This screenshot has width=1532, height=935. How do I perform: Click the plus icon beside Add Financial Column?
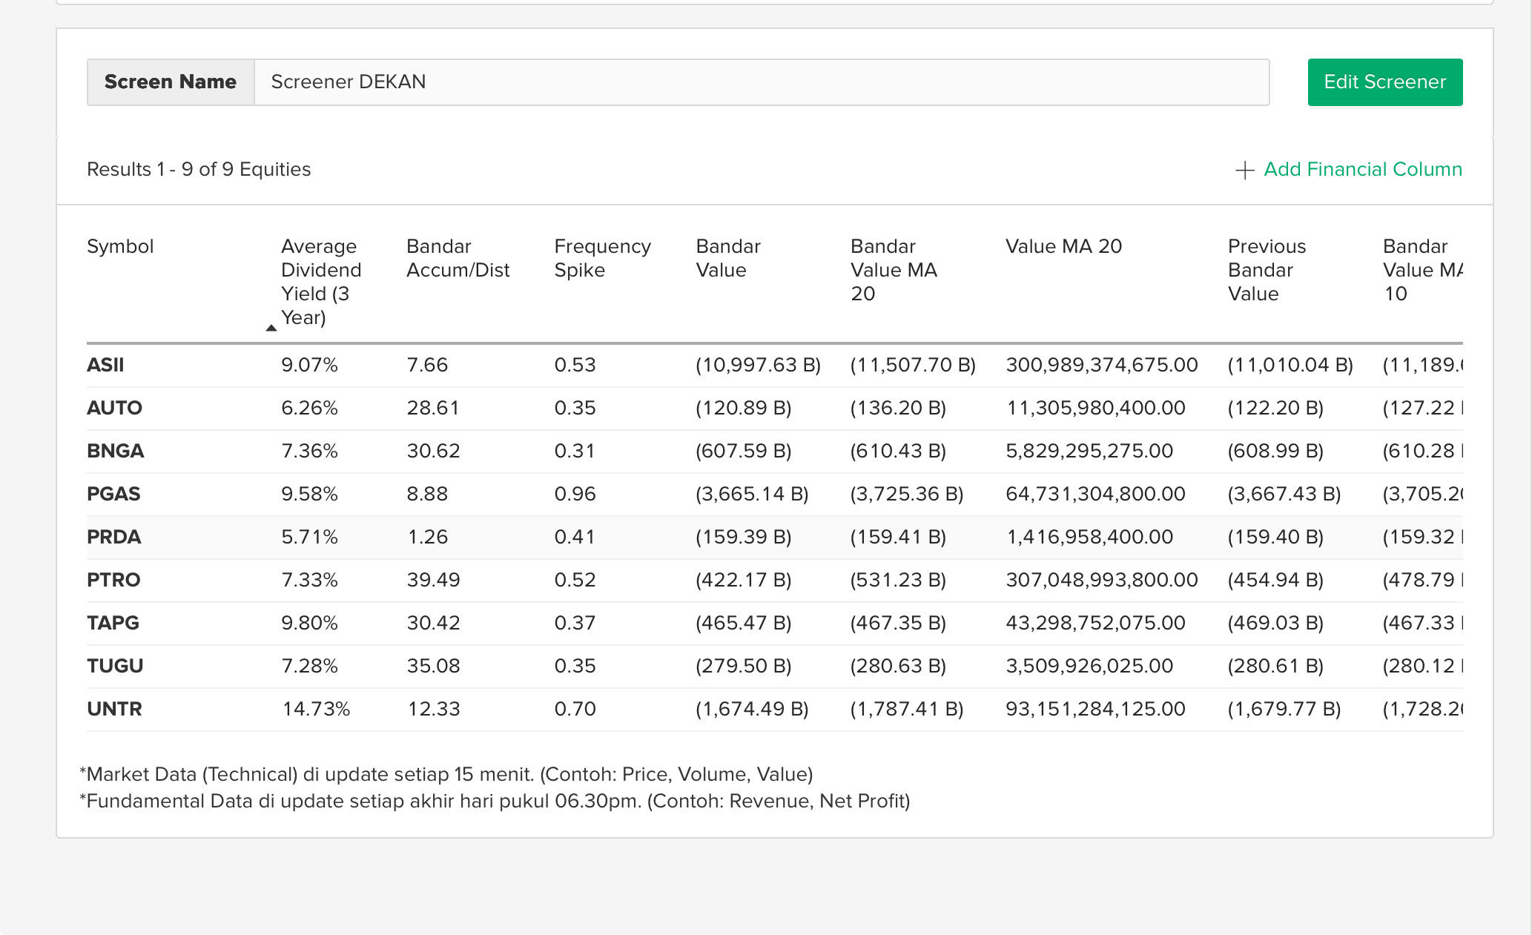click(1244, 171)
